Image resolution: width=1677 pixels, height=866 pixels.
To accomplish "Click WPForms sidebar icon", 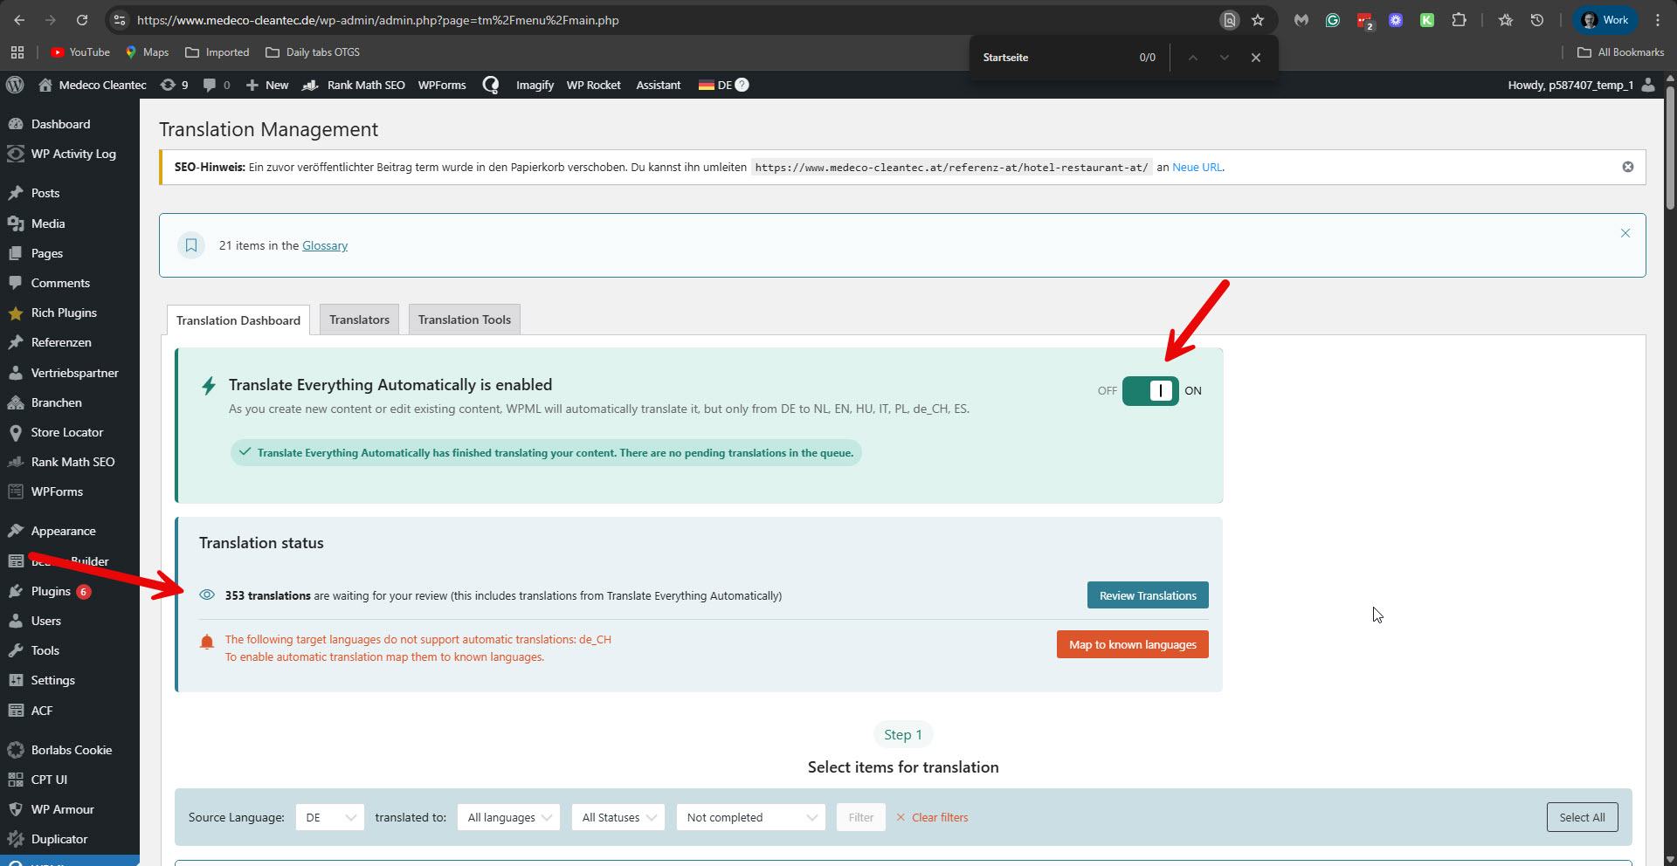I will click(16, 491).
